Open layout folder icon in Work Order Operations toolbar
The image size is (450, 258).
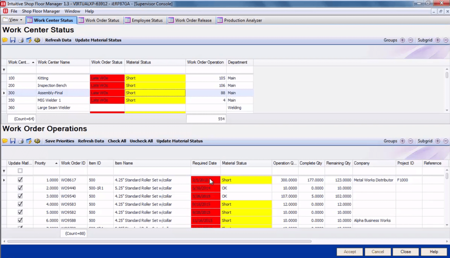pyautogui.click(x=5, y=141)
